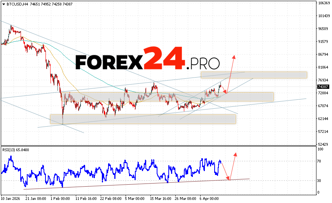The height and width of the screenshot is (203, 332).
Task: Open the FOREX24.PRO watermark link
Action: tap(147, 60)
